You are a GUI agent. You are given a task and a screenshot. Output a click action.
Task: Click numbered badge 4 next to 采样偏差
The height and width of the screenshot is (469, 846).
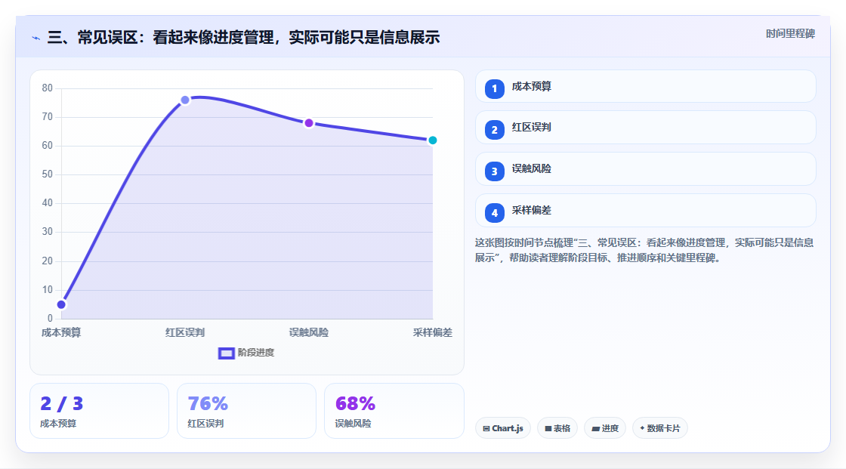pos(494,213)
